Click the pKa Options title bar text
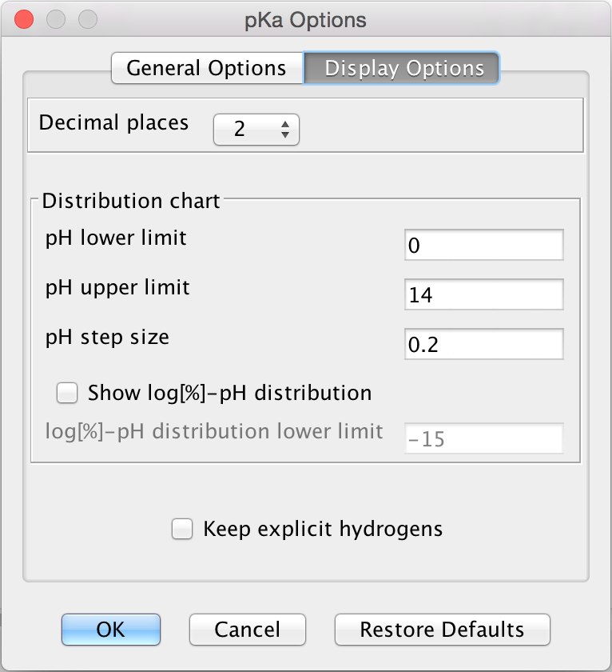612x672 pixels. click(306, 20)
